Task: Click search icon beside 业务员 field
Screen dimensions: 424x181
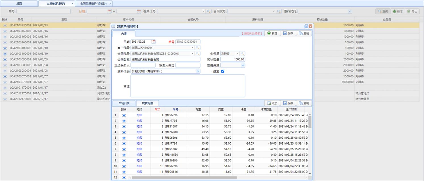Action: 242,53
